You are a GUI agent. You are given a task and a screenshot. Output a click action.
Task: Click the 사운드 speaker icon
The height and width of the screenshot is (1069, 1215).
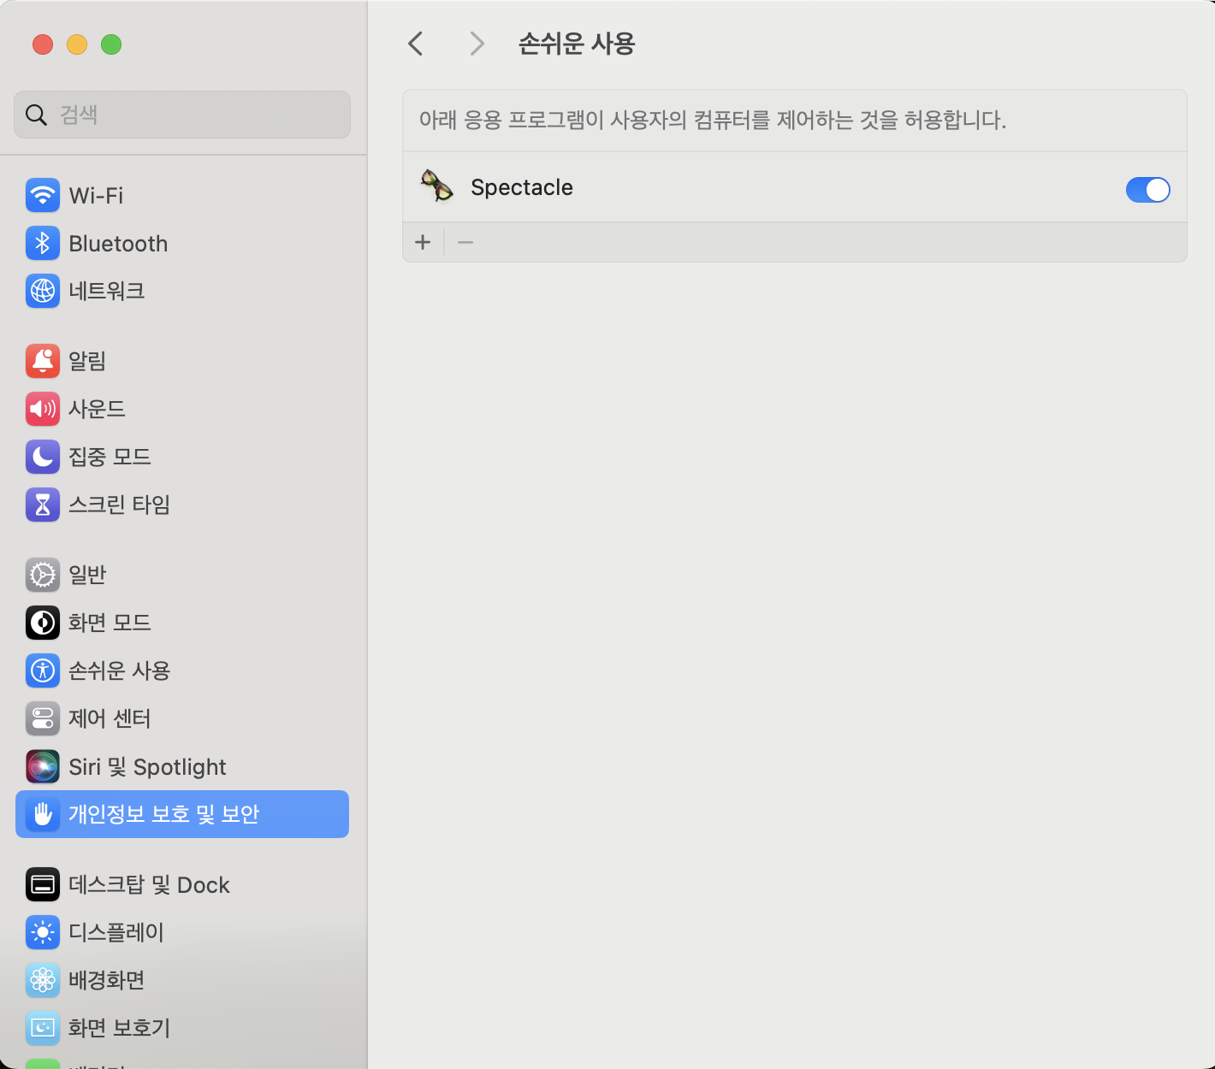pos(43,409)
